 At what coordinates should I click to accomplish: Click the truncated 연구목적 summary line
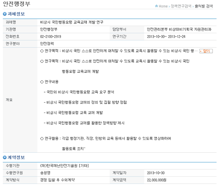coord(119,51)
